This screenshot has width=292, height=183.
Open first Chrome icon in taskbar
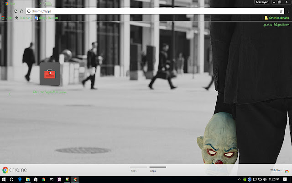[44, 179]
